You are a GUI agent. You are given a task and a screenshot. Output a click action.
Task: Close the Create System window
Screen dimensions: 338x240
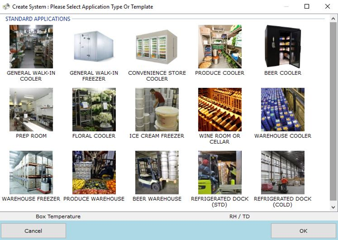(x=327, y=7)
